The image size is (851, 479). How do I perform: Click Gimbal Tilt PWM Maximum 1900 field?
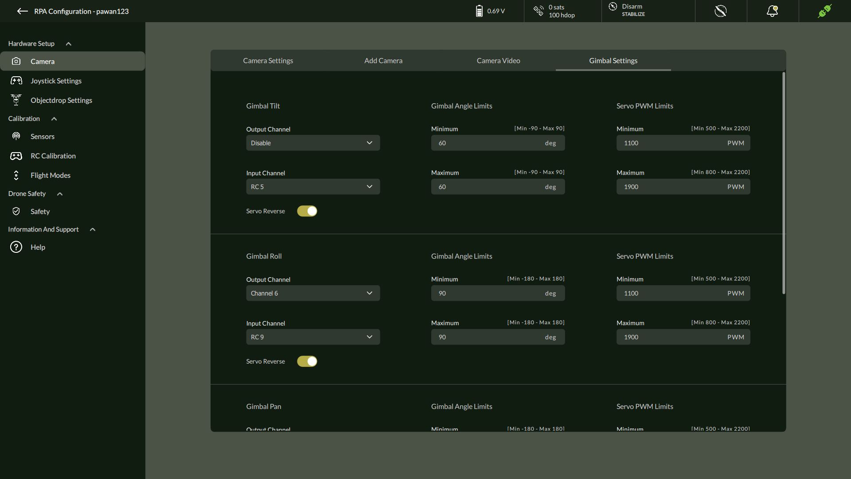pyautogui.click(x=683, y=187)
